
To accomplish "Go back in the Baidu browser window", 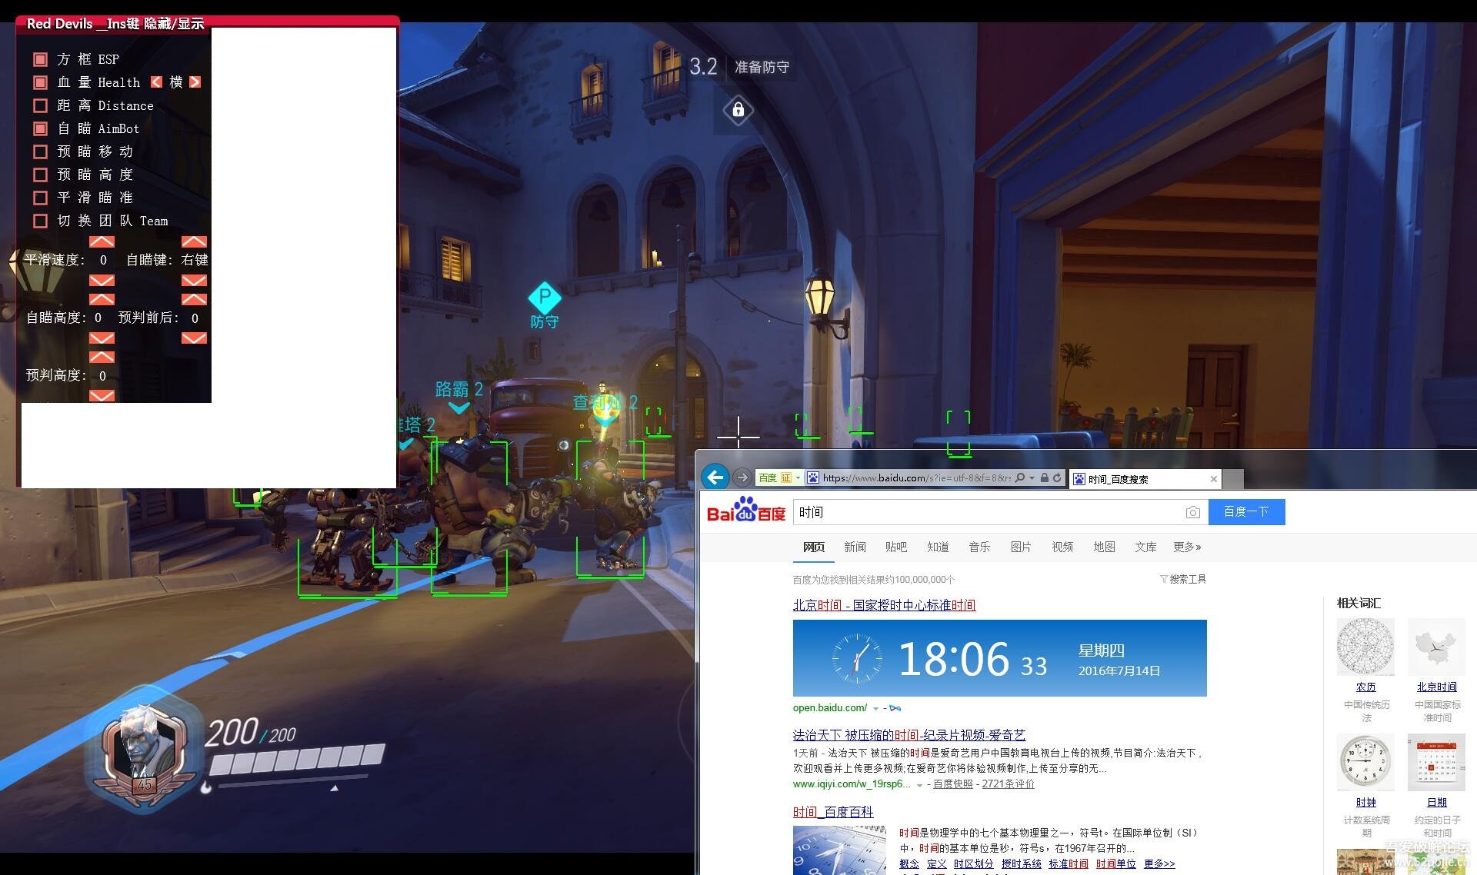I will 715,477.
